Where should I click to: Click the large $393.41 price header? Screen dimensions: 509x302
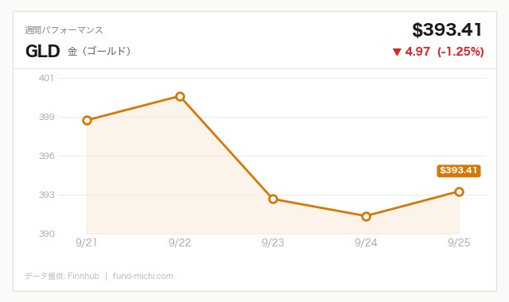pyautogui.click(x=447, y=30)
